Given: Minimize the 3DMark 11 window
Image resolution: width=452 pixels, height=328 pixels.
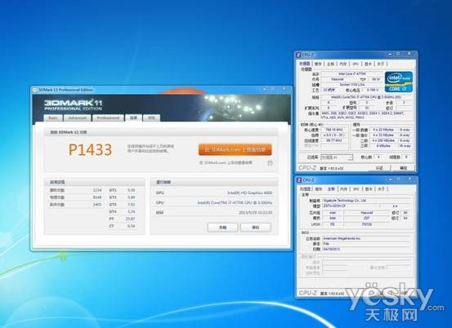Looking at the screenshot, I should tap(265, 90).
